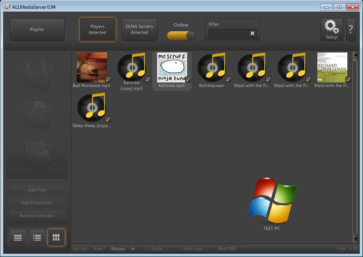The height and width of the screenshot is (257, 363).
Task: Switch to detailed list view
Action: [37, 238]
